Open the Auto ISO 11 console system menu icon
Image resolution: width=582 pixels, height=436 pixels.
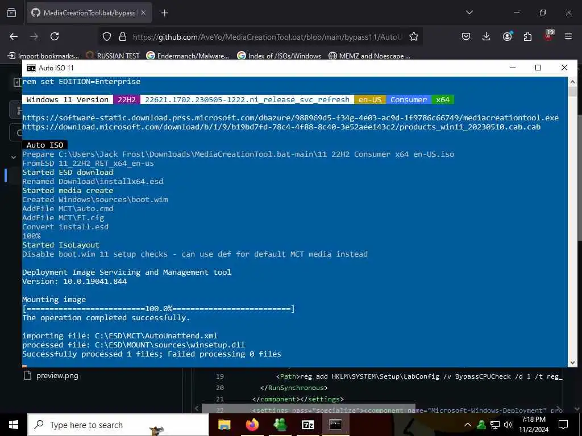[x=31, y=68]
